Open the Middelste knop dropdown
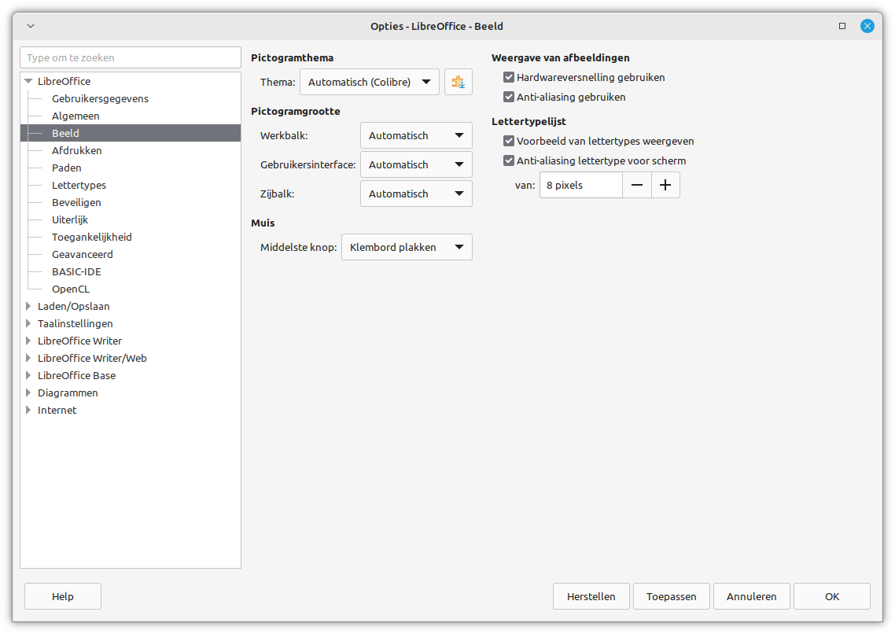Viewport: 895px width, 634px height. coord(407,247)
